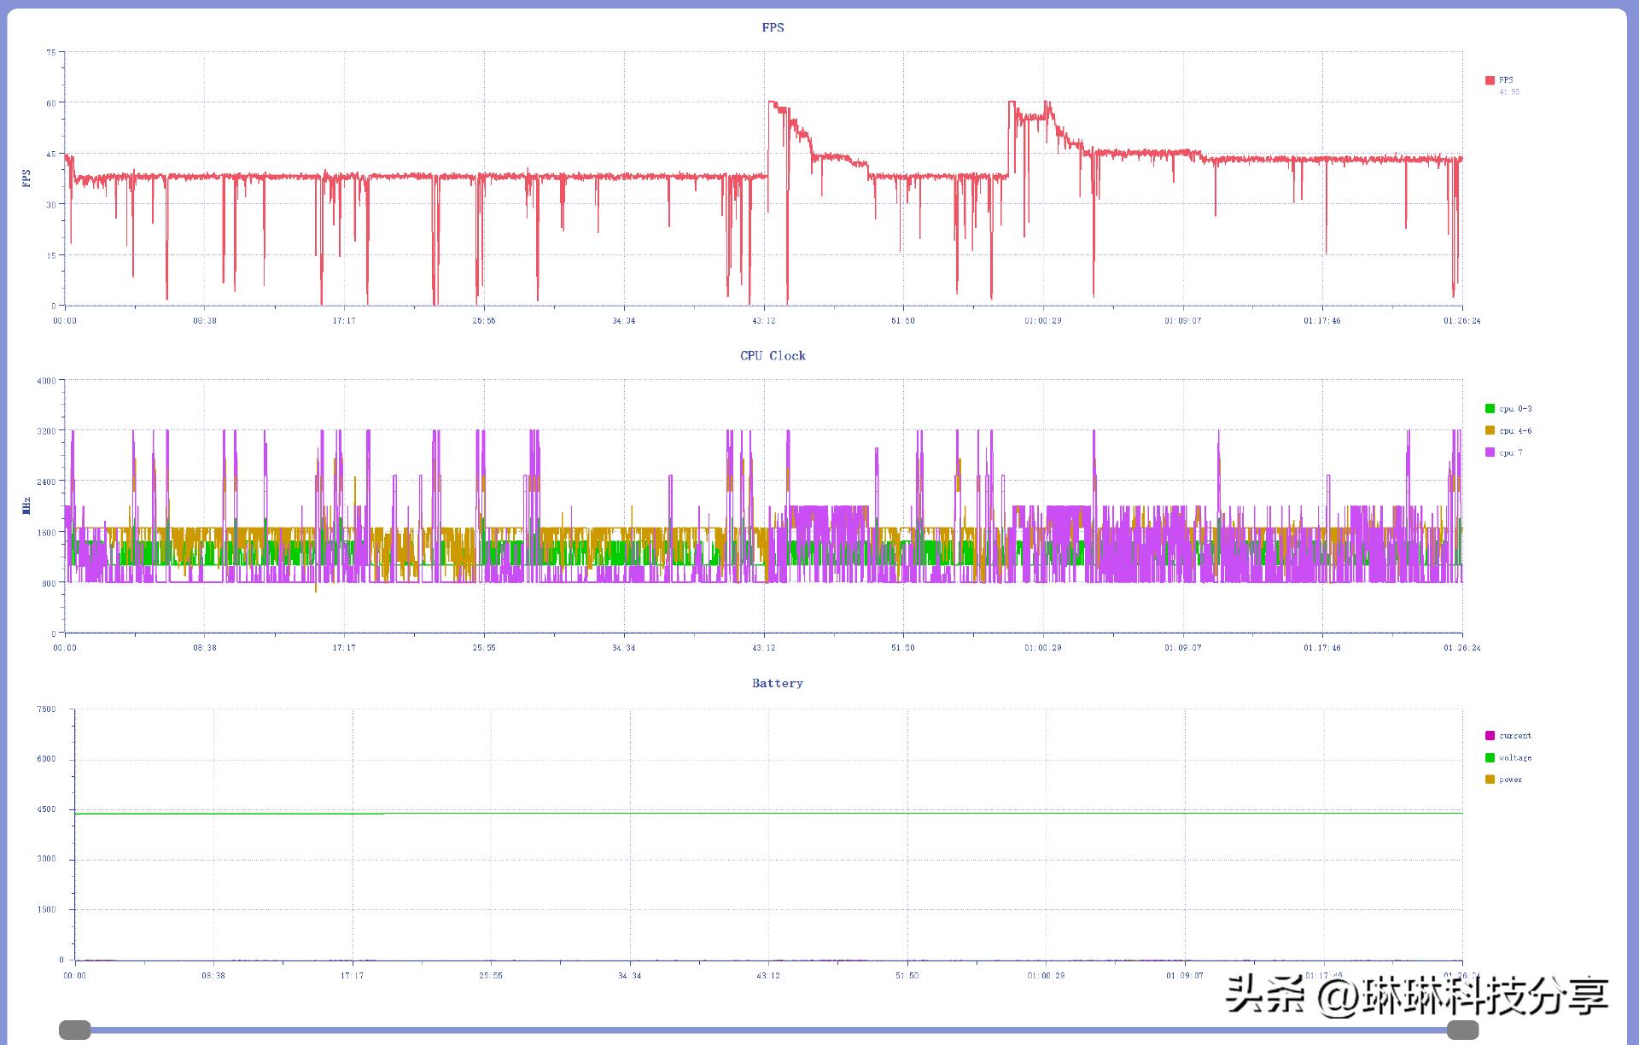Click the Battery chart title
The width and height of the screenshot is (1639, 1045).
tap(777, 683)
